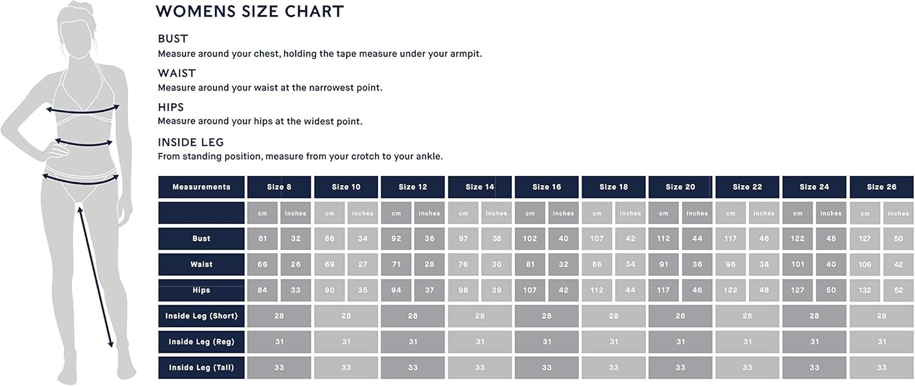The image size is (915, 386).
Task: Click the Inside Leg (Tall) row label
Action: pos(201,368)
